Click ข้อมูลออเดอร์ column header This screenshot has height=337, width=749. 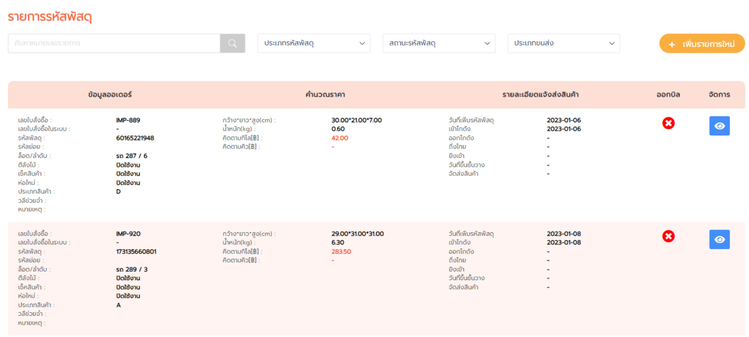tap(110, 95)
